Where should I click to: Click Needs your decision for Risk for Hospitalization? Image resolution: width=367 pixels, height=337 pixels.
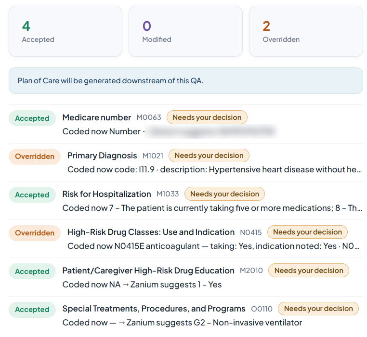(x=225, y=194)
